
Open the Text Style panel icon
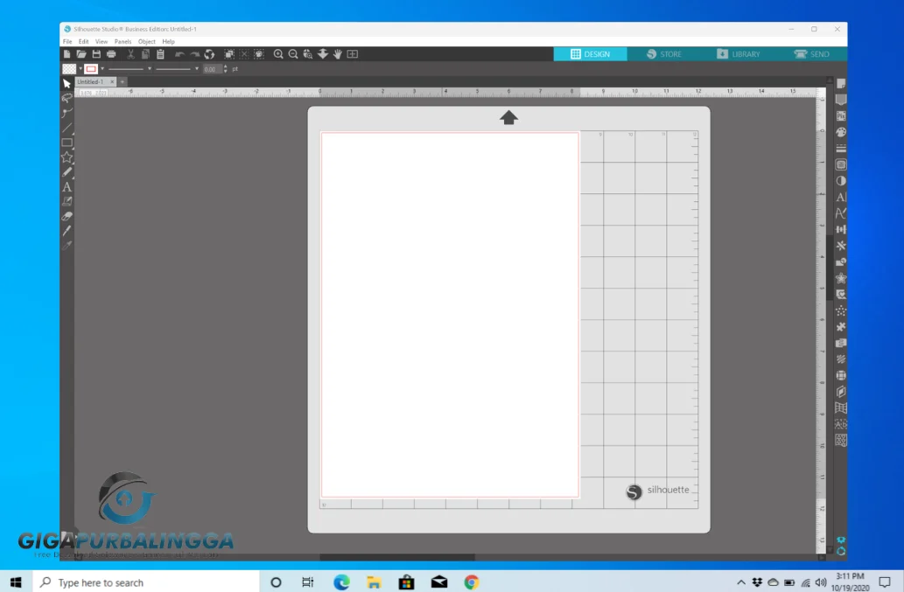(x=841, y=197)
